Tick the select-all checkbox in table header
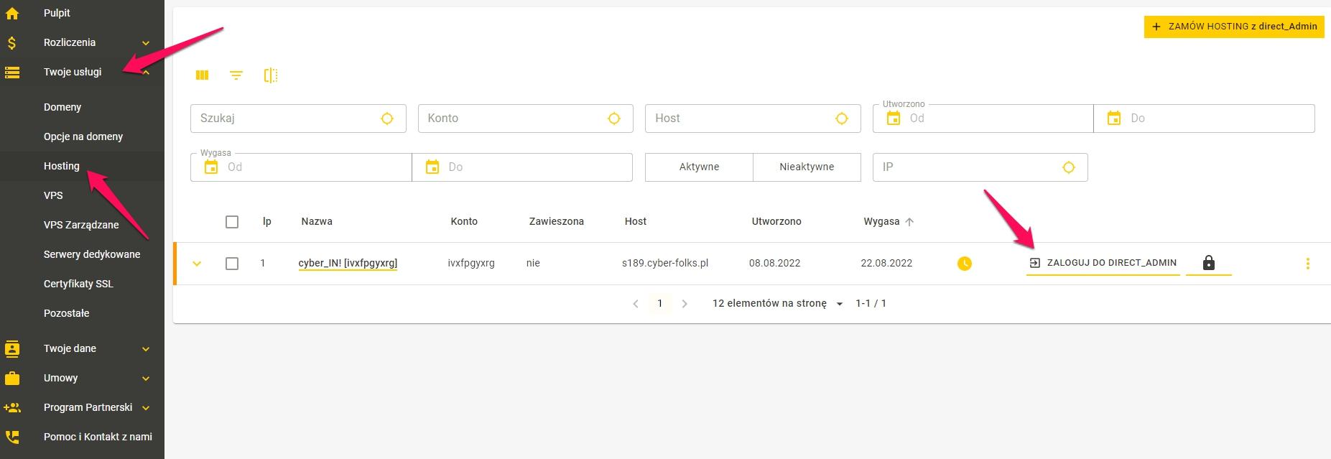 pos(232,222)
